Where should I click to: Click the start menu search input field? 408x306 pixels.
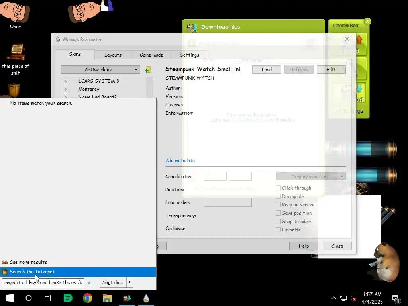coord(43,282)
